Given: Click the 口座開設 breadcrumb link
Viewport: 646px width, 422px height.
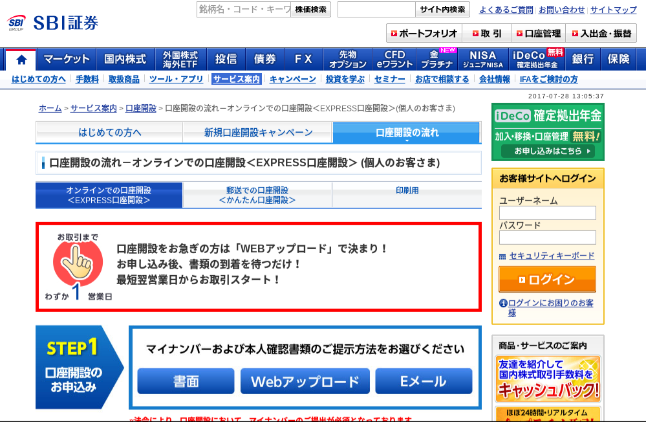Looking at the screenshot, I should (141, 109).
